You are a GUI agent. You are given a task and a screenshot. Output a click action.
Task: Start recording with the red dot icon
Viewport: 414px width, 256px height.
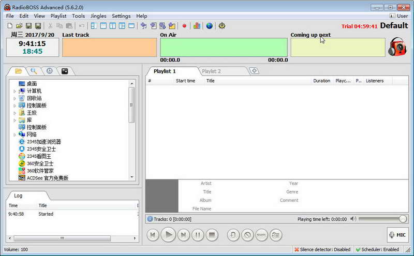(x=184, y=26)
